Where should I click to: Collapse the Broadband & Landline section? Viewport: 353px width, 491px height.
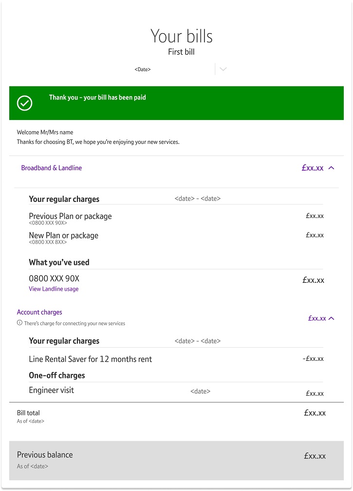[x=331, y=168]
